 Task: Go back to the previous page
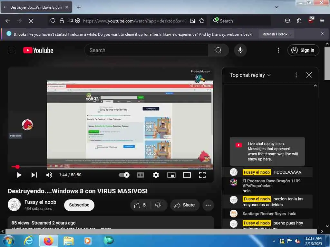(x=8, y=21)
